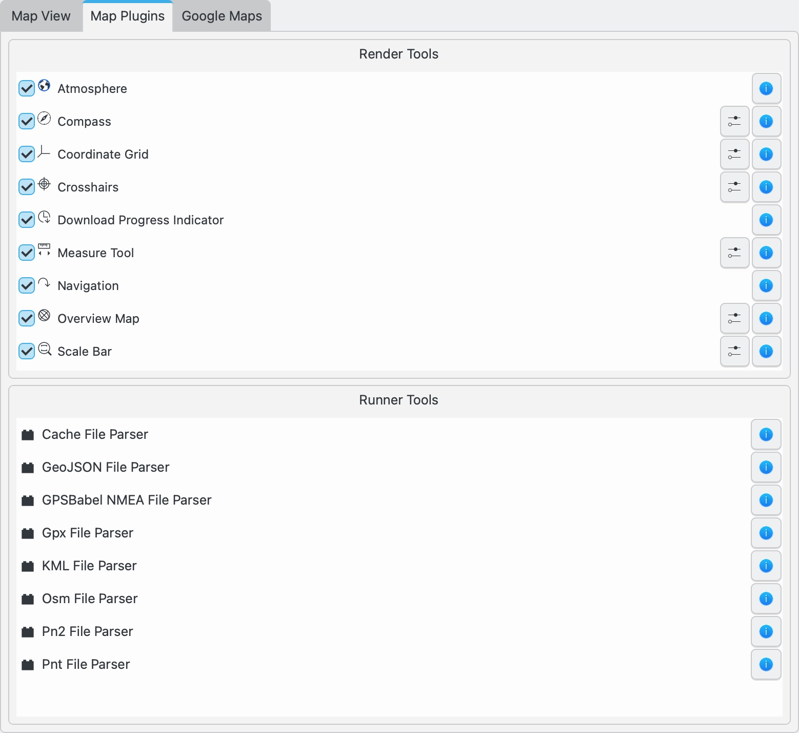Viewport: 799px width, 733px height.
Task: Open Crosshairs configure button
Action: click(734, 187)
